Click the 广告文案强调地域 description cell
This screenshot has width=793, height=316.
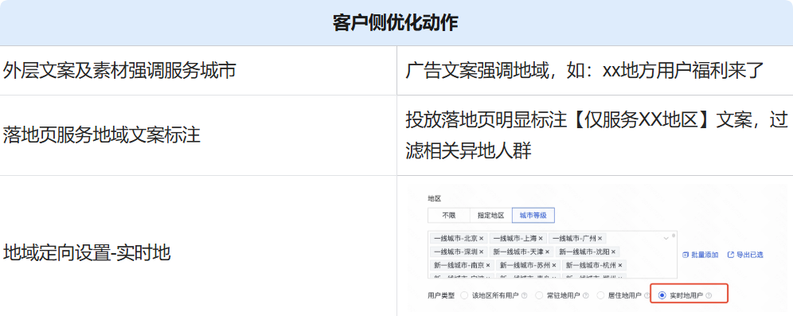[595, 71]
